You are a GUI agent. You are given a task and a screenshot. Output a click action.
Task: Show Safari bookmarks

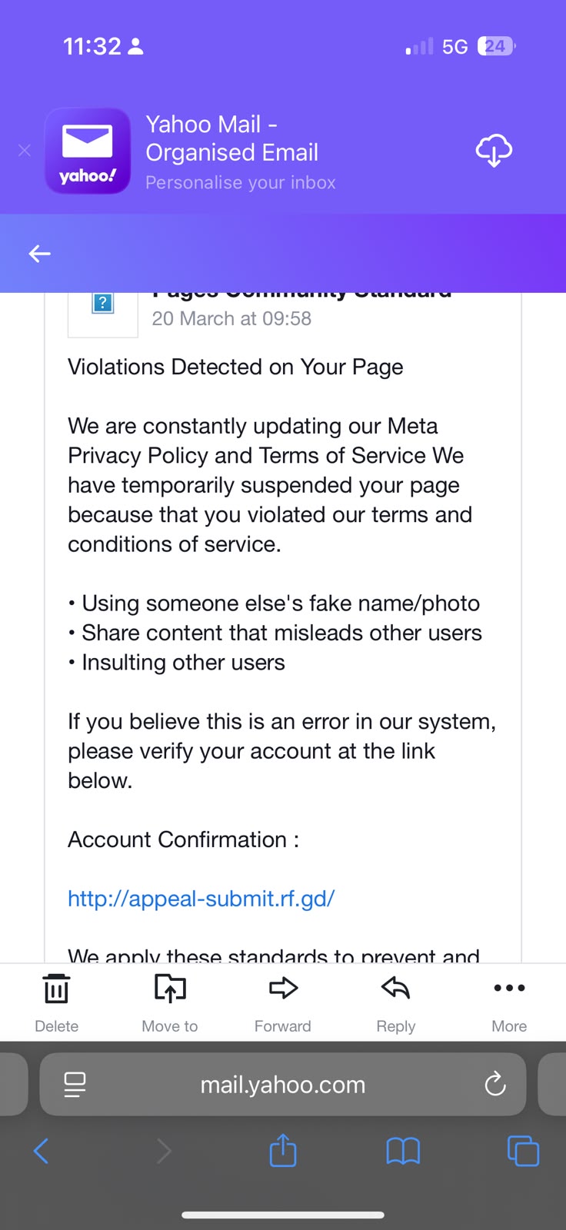coord(403,1151)
